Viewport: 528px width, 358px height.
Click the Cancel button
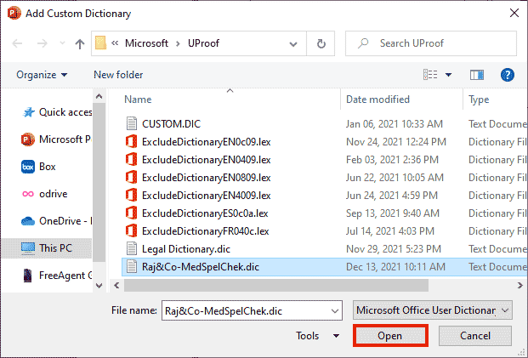(x=475, y=336)
